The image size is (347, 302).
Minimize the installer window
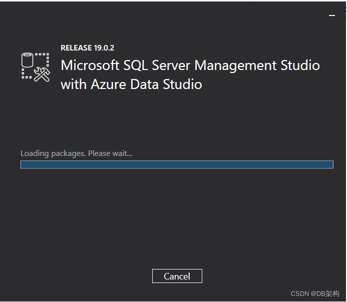point(332,15)
